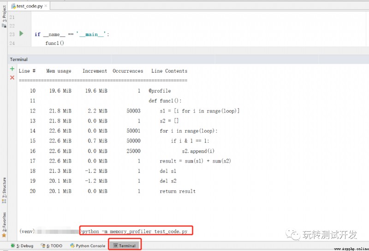The image size is (369, 251).
Task: Click the Terminal panel title
Action: click(x=18, y=60)
